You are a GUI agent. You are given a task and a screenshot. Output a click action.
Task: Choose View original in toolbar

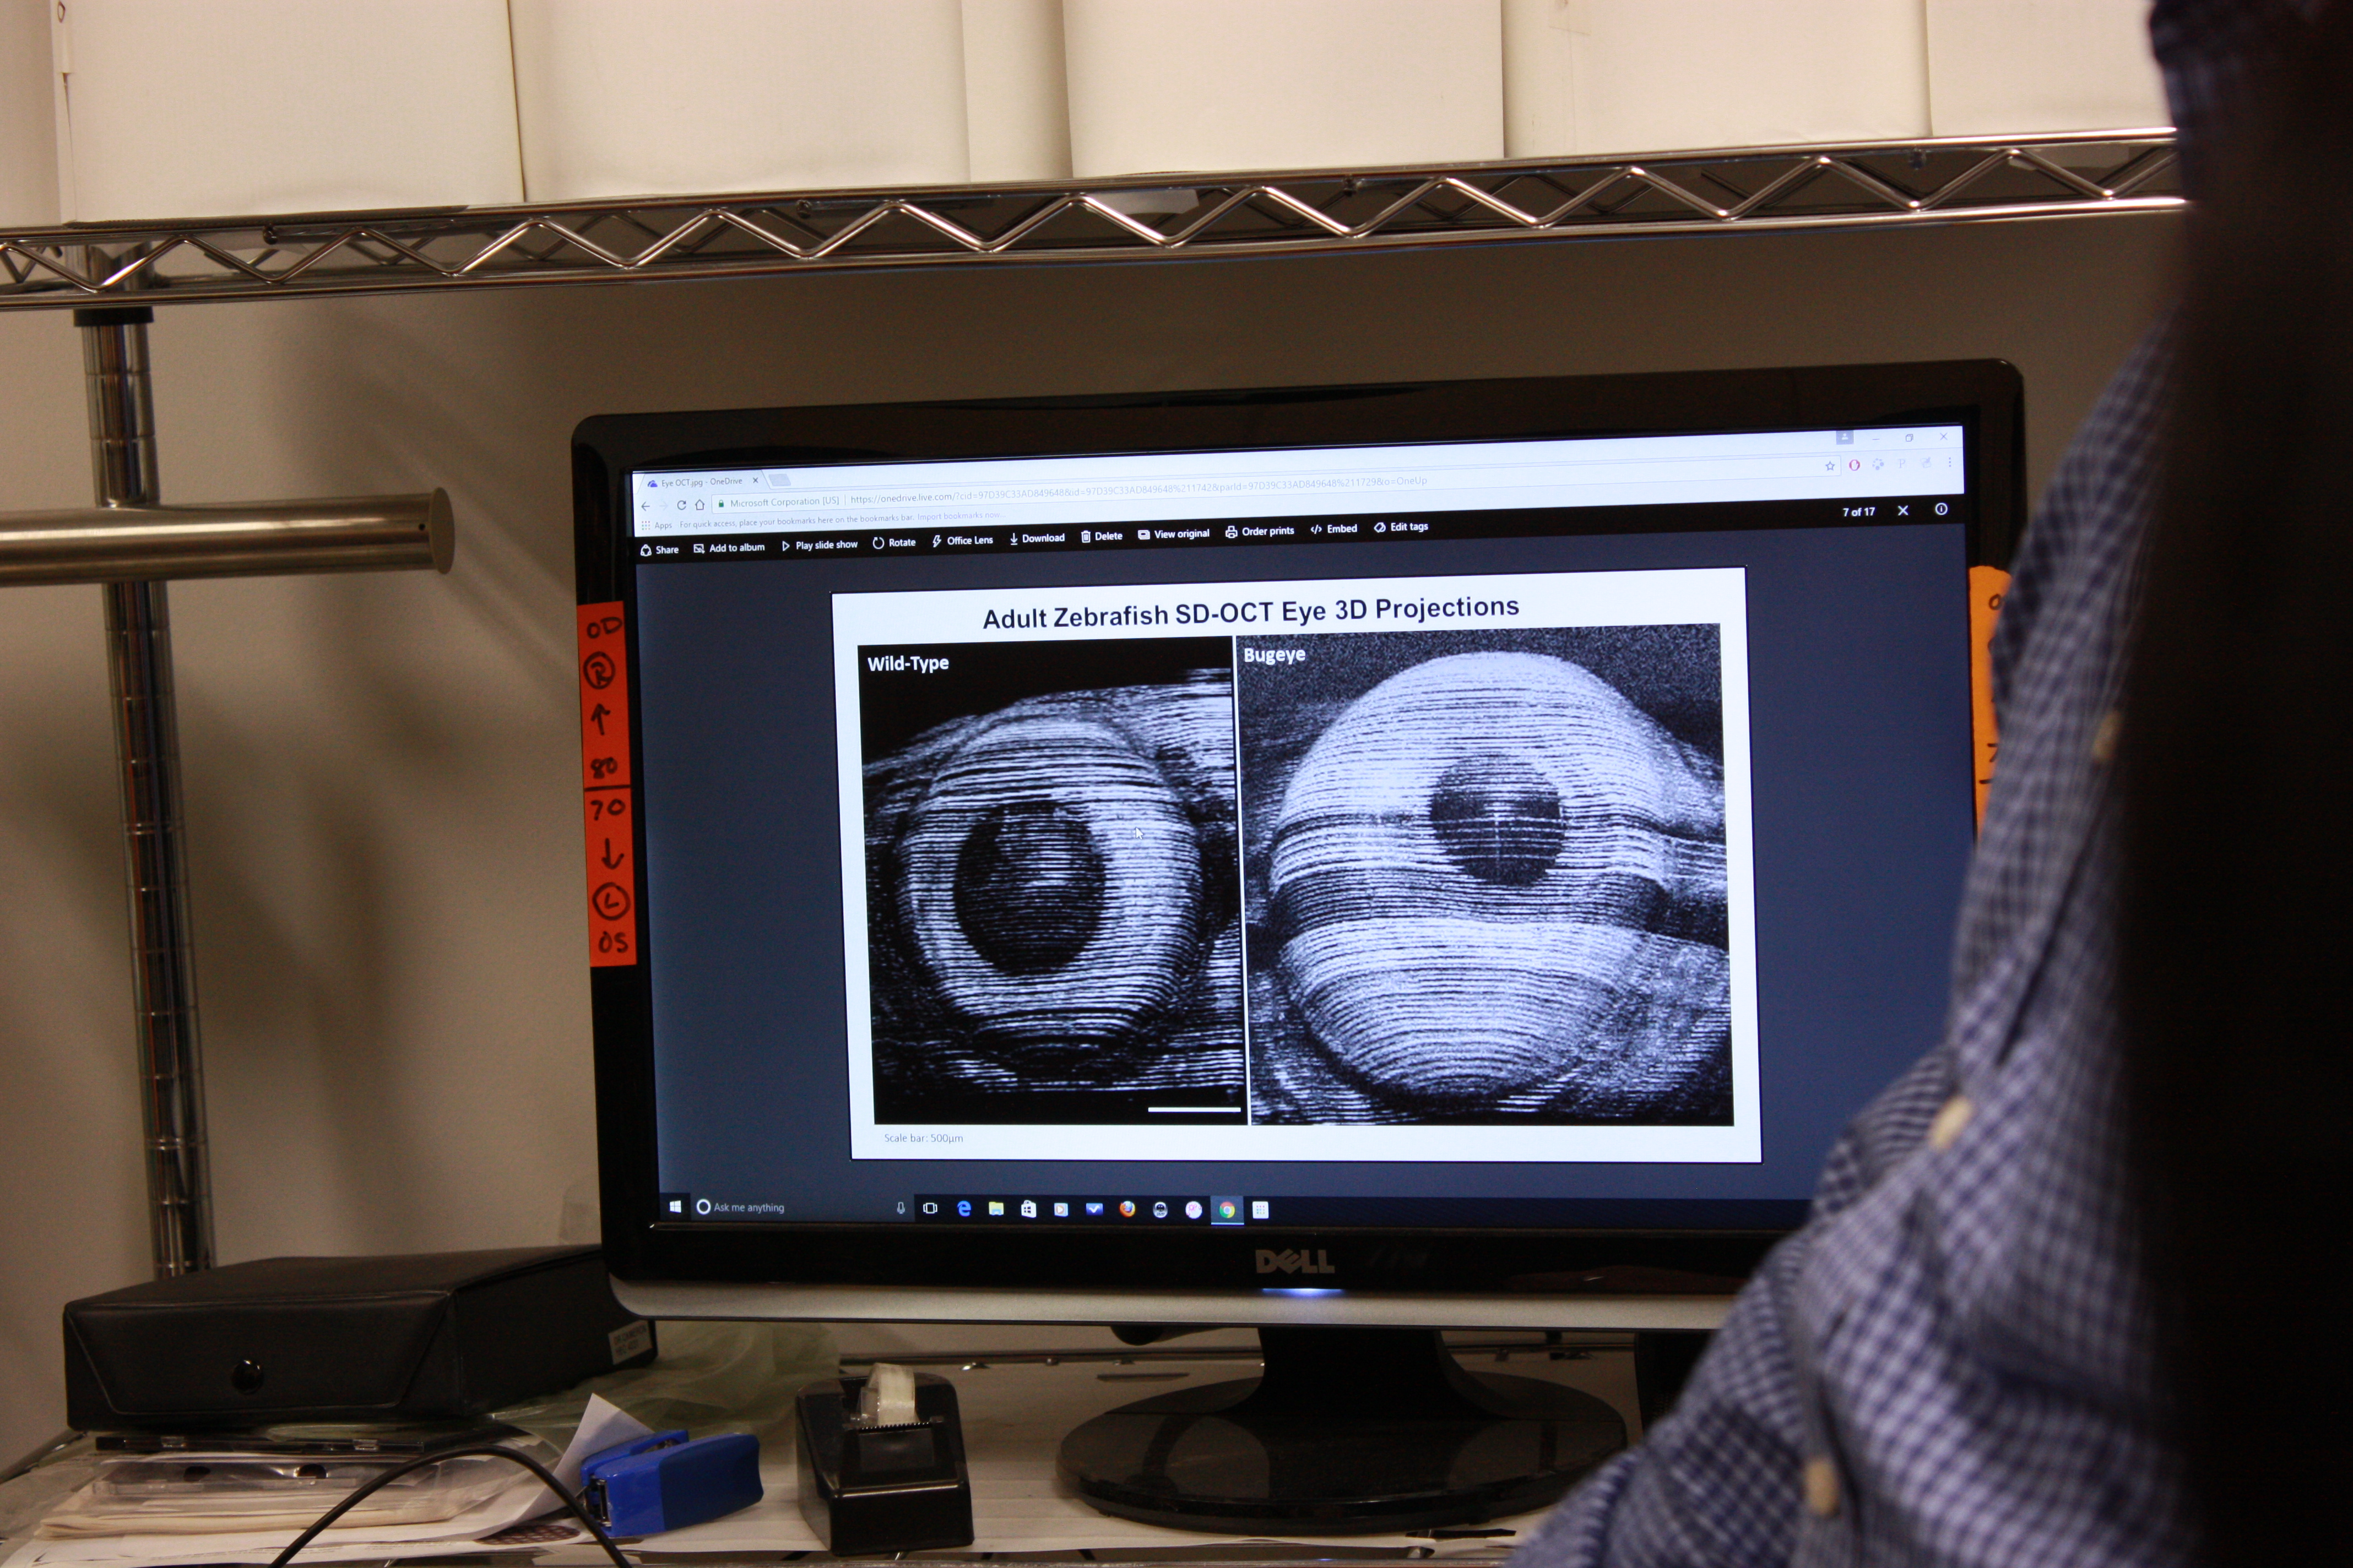click(1174, 534)
